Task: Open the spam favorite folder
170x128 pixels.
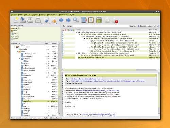Action: (x=14, y=39)
